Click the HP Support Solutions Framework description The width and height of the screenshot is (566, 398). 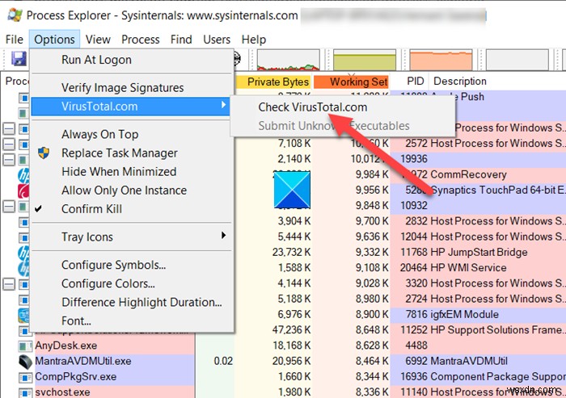pyautogui.click(x=498, y=330)
